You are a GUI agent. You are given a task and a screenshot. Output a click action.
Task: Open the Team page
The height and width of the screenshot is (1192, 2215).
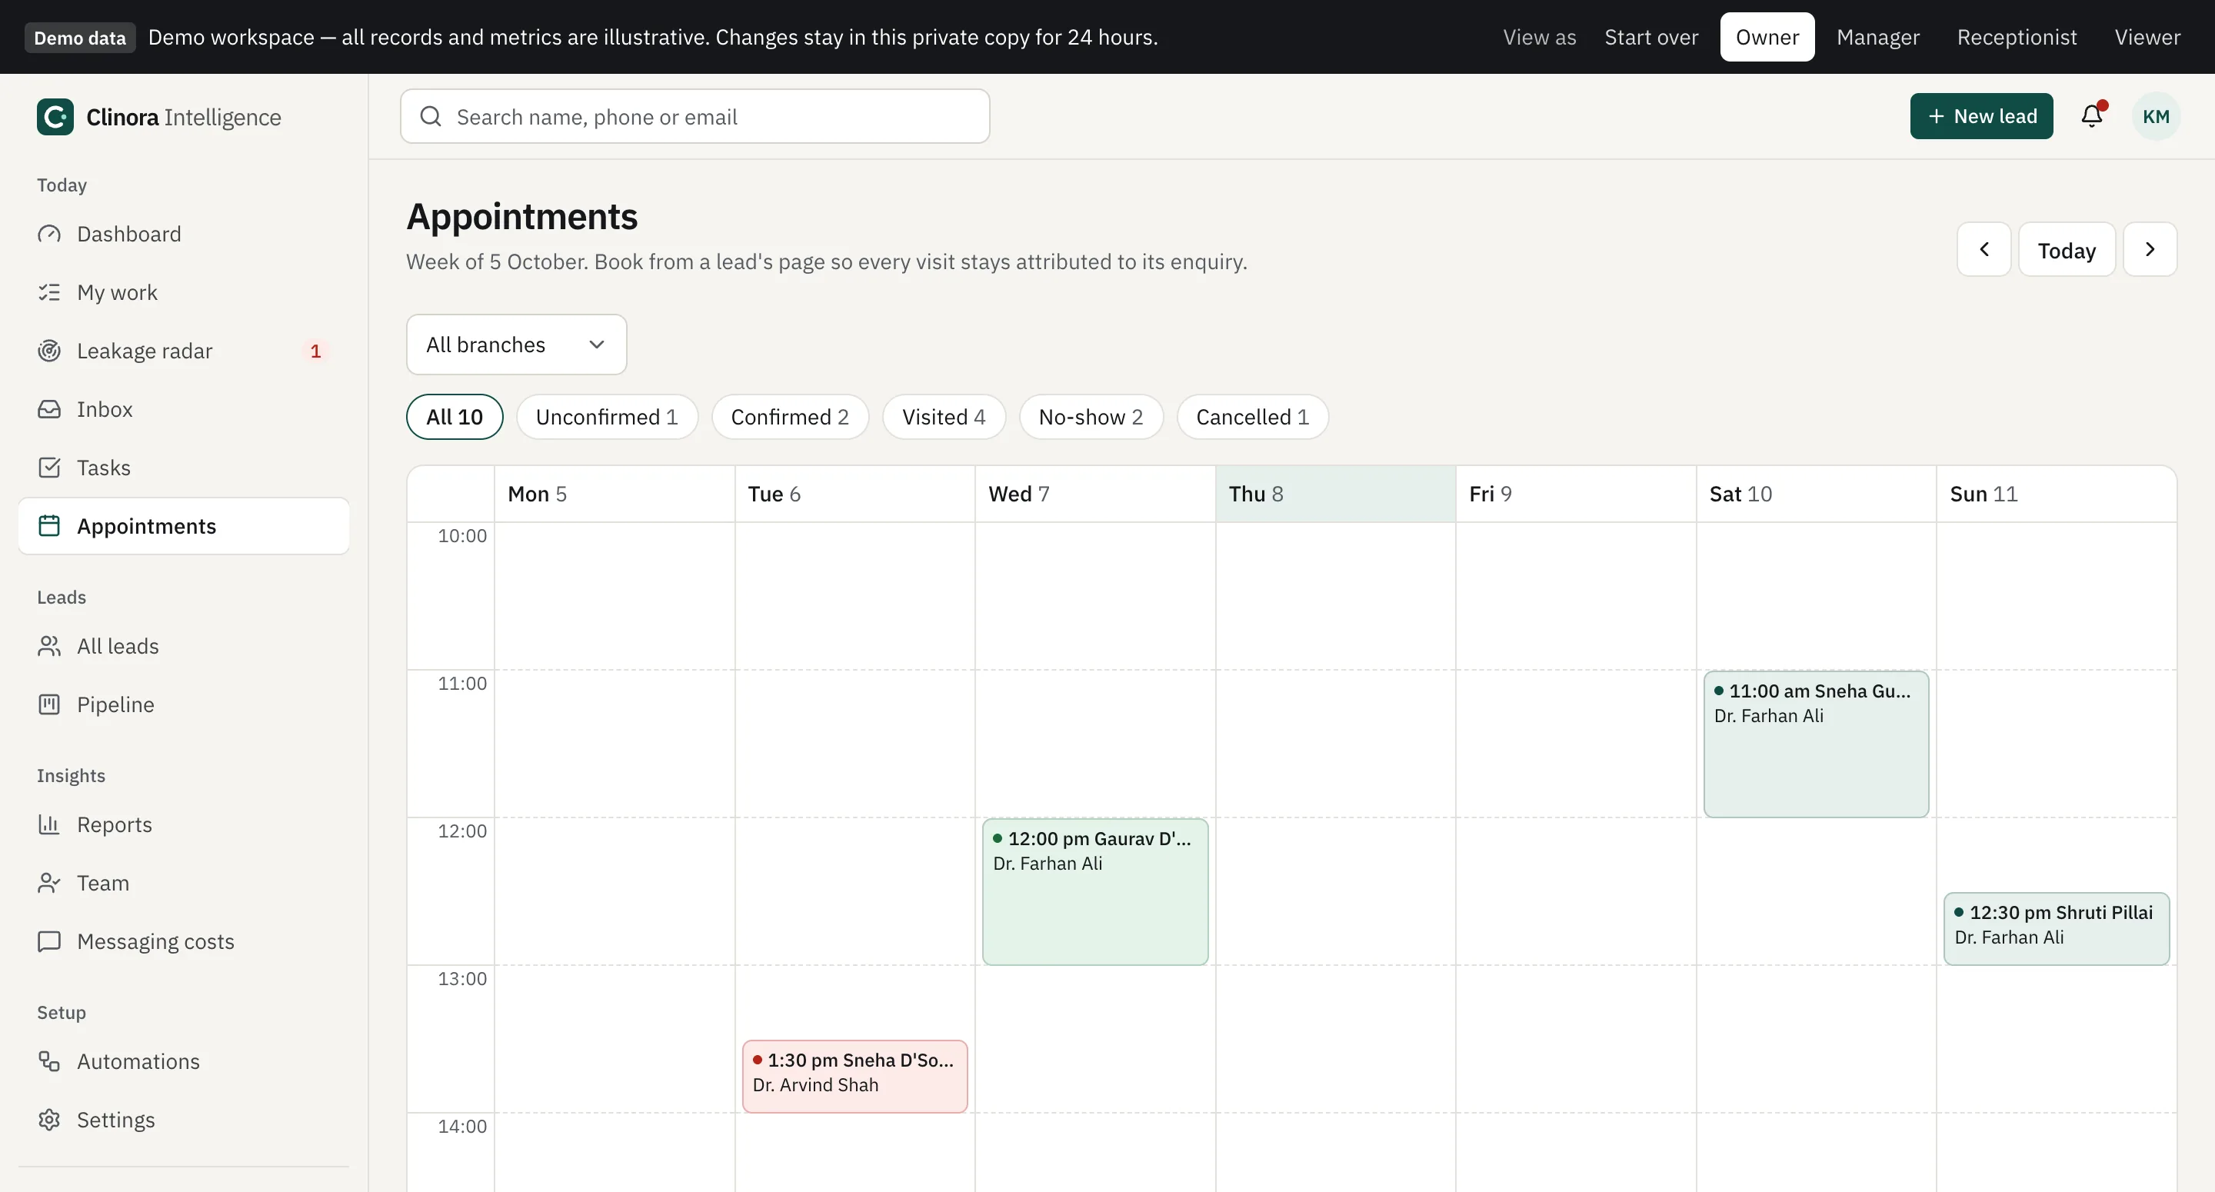point(184,884)
